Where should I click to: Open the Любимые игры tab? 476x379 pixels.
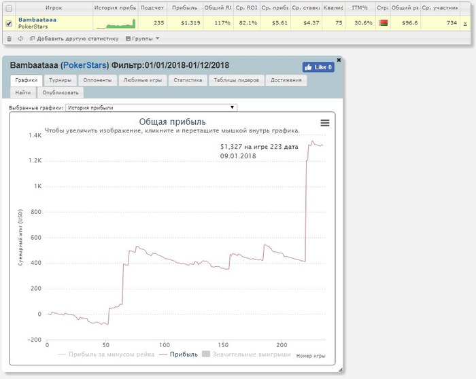(x=142, y=80)
